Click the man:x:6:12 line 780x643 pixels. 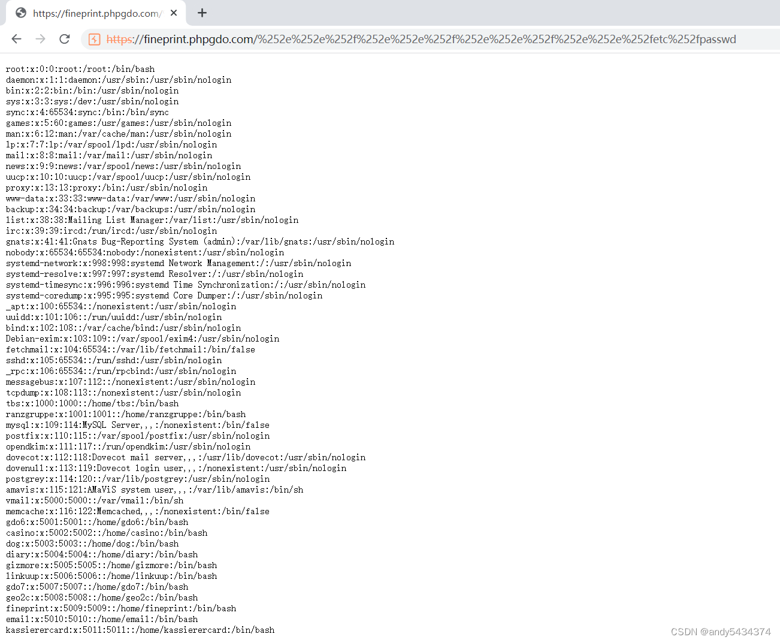(x=119, y=134)
